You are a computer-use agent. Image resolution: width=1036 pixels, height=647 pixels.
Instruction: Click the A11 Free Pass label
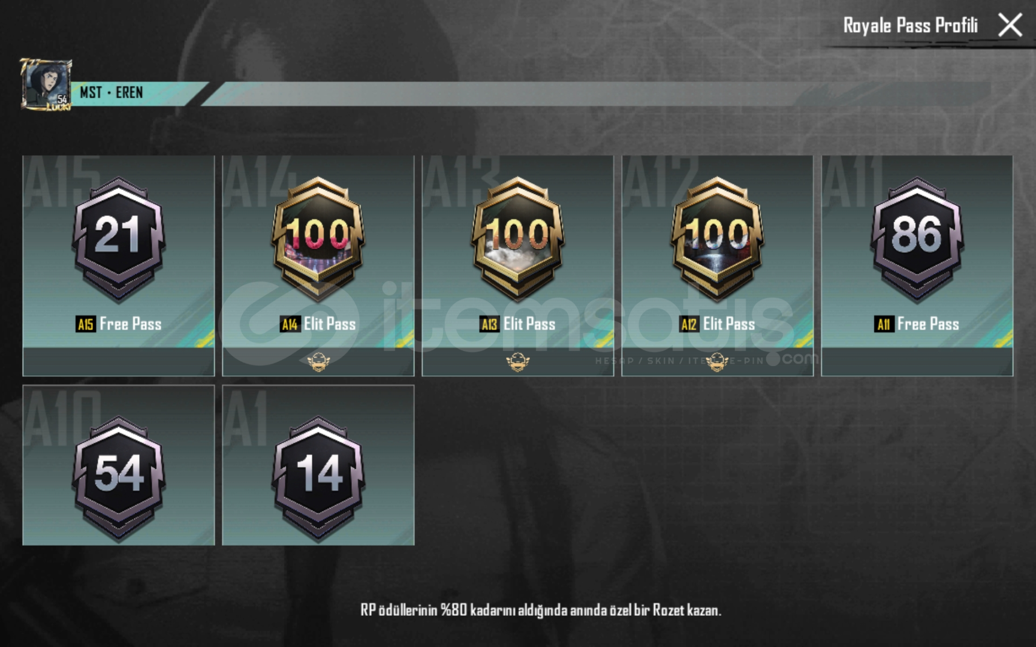tap(917, 324)
